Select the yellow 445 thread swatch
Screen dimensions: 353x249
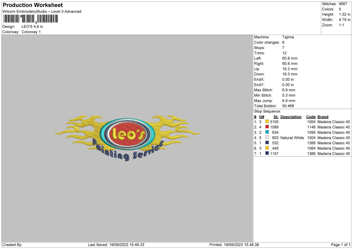[267, 148]
